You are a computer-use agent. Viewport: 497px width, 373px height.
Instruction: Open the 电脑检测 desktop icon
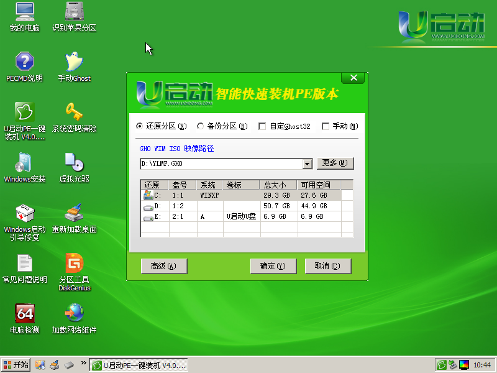(25, 319)
